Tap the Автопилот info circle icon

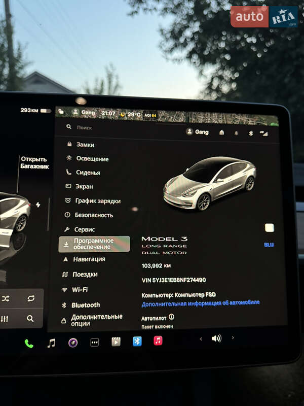click(171, 317)
